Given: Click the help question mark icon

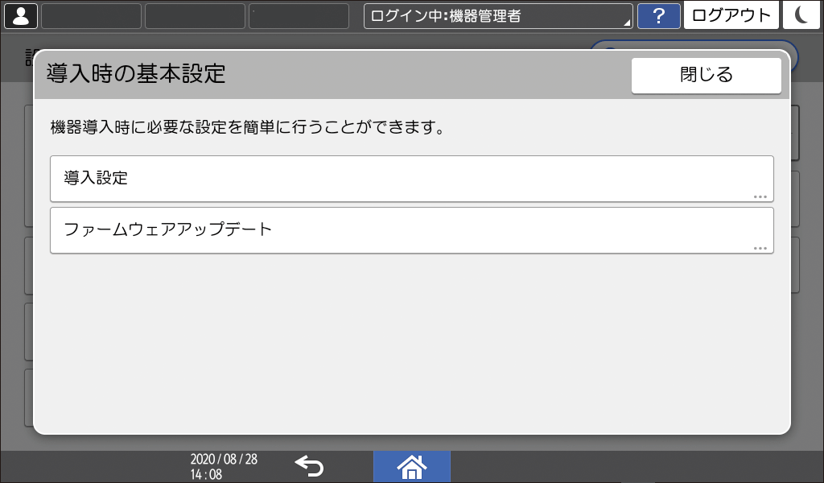Looking at the screenshot, I should click(x=659, y=14).
